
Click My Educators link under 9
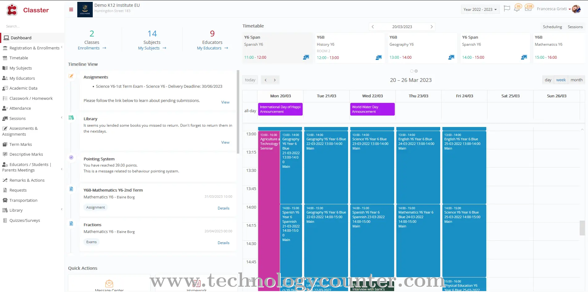click(212, 48)
